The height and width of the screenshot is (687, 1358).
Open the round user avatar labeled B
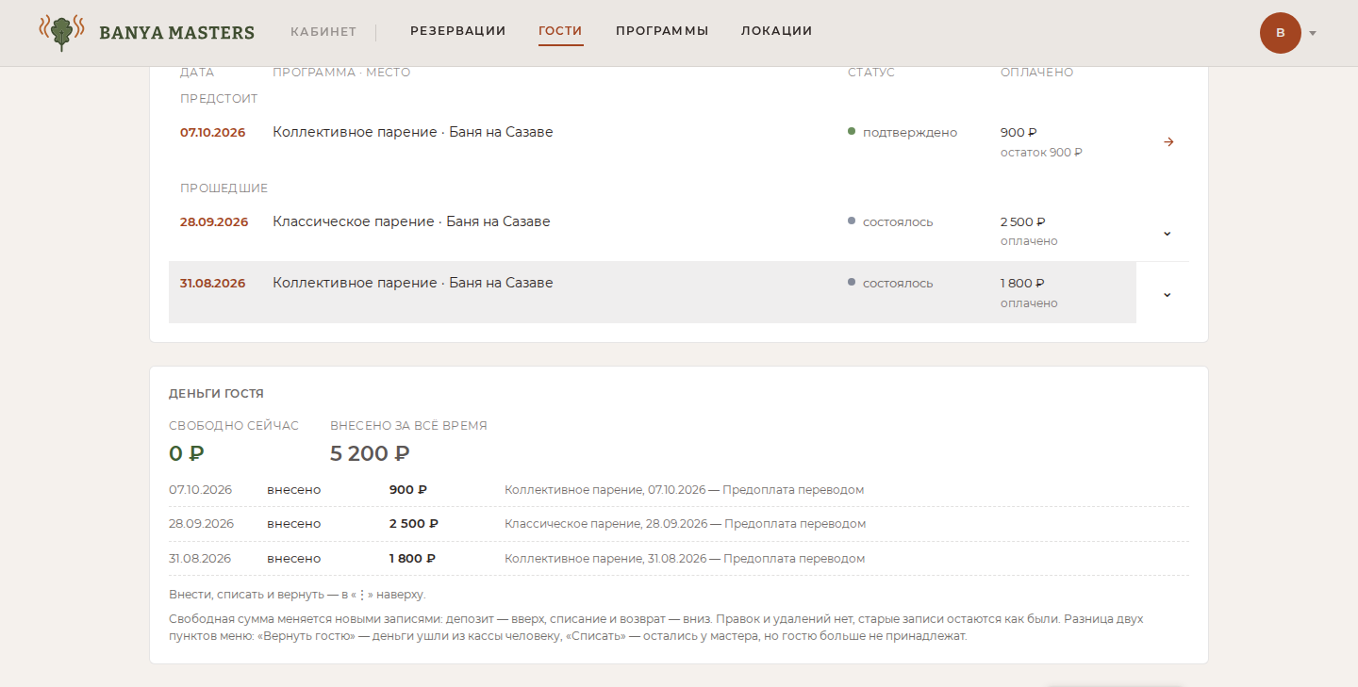coord(1280,33)
